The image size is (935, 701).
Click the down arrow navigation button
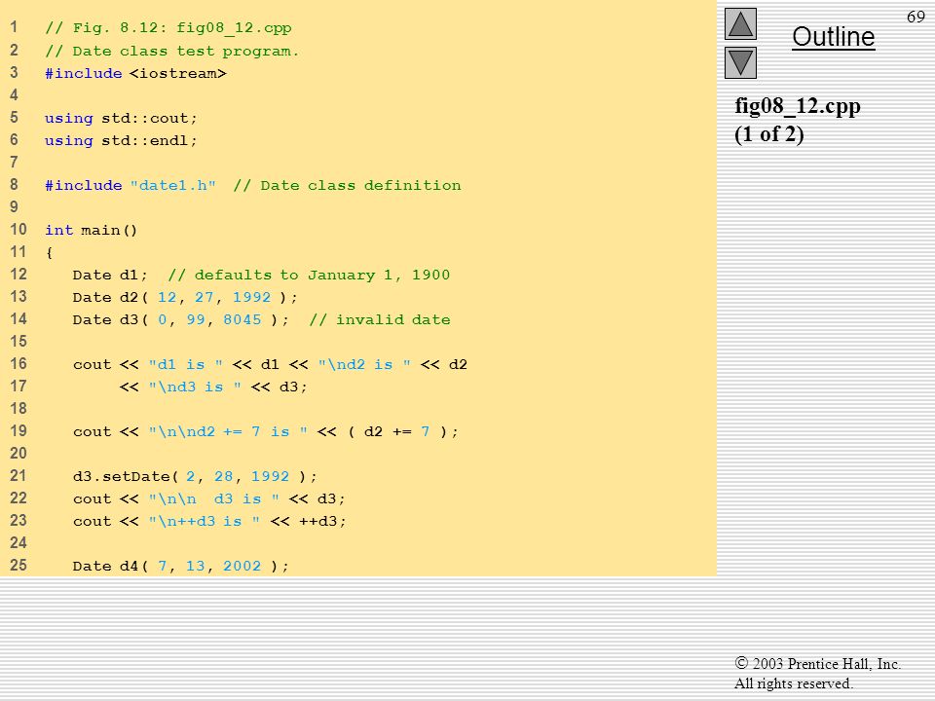coord(740,62)
